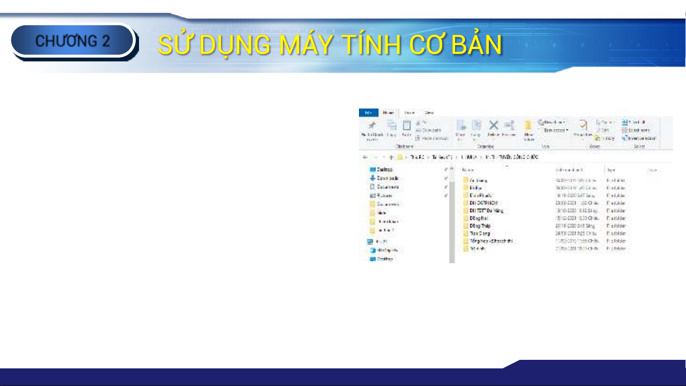The height and width of the screenshot is (386, 686).
Task: Open Properties from the ribbon
Action: click(x=582, y=126)
